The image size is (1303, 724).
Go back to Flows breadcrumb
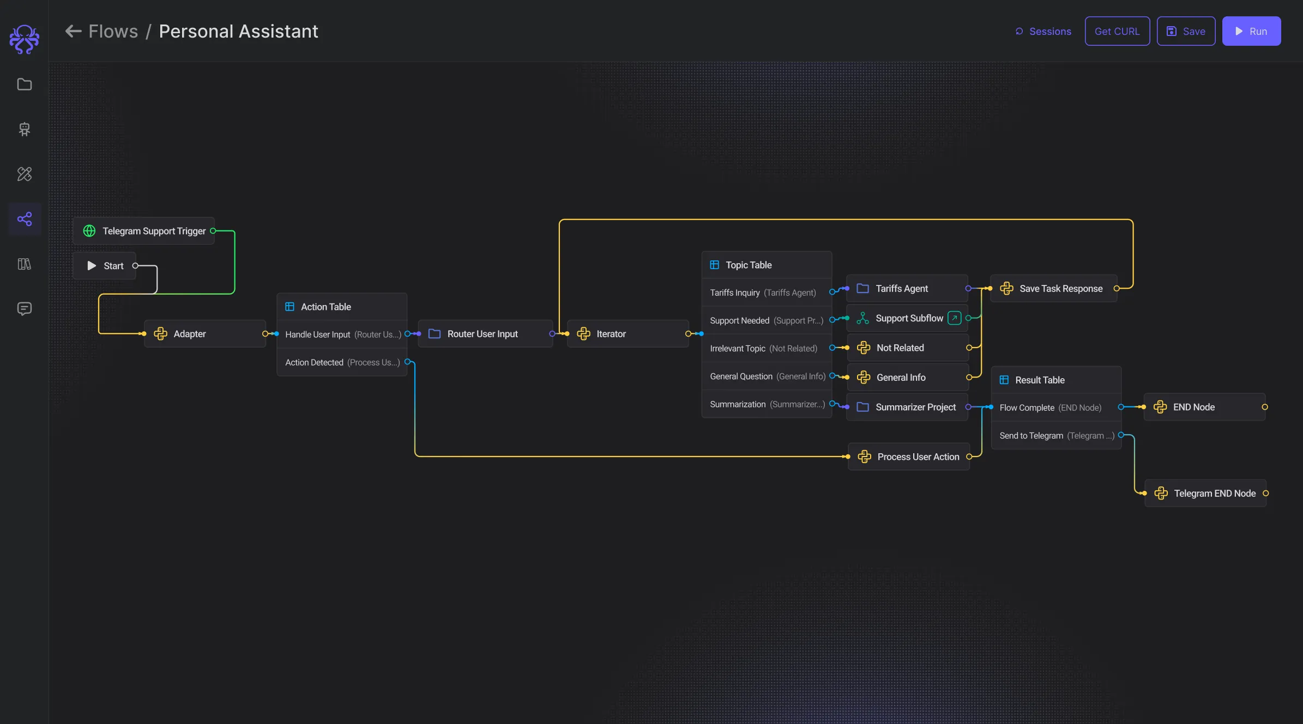click(x=113, y=31)
